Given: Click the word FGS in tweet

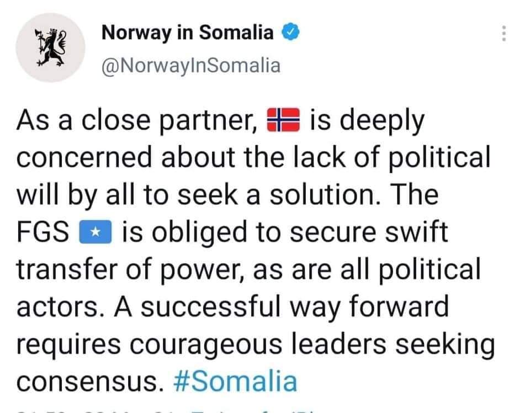Looking at the screenshot, I should pyautogui.click(x=43, y=232).
